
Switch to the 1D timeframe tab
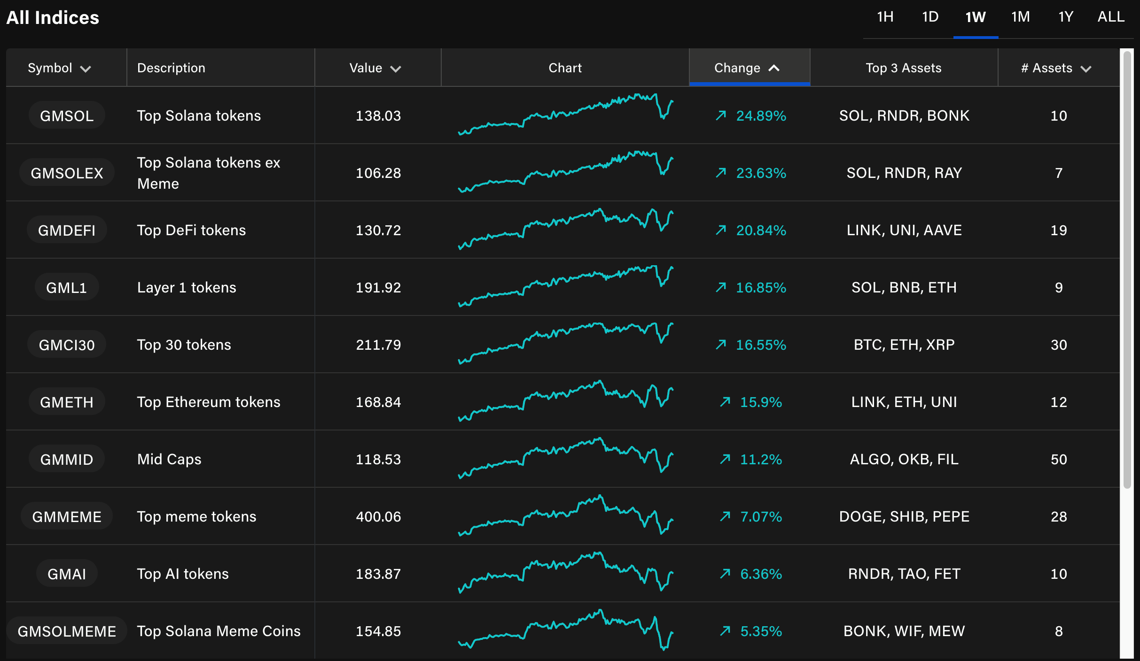click(930, 17)
